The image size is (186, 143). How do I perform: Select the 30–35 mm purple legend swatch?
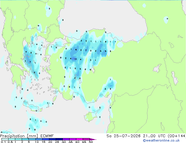click(x=66, y=139)
